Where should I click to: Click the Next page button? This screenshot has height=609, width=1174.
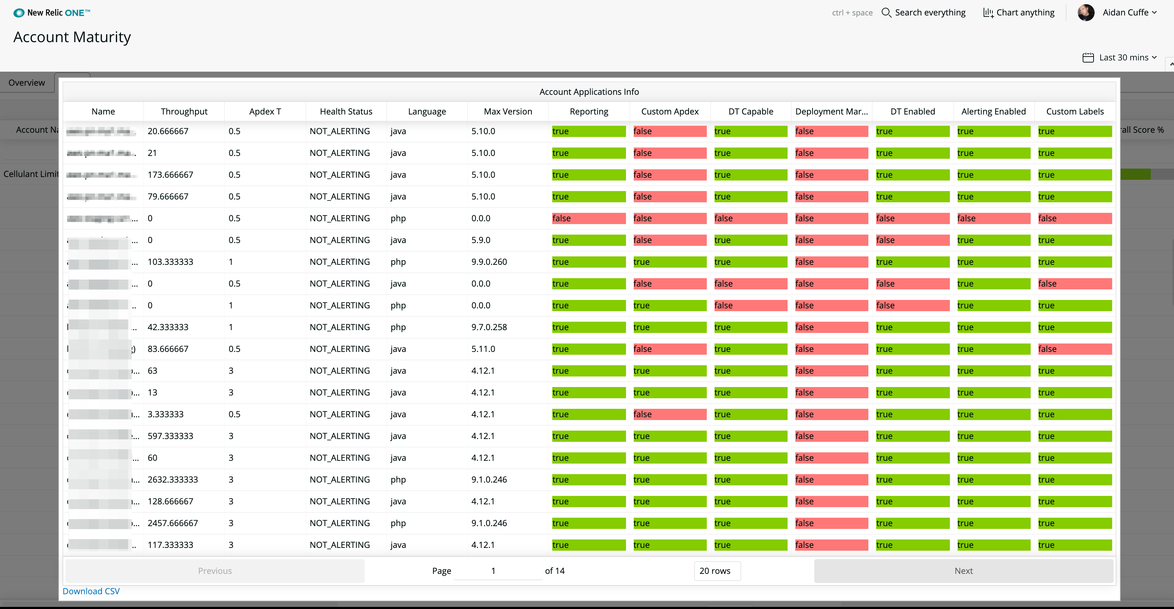coord(963,571)
